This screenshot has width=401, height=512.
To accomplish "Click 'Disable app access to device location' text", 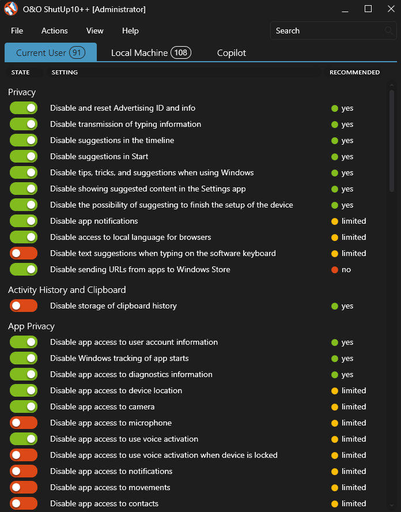I will tap(116, 390).
